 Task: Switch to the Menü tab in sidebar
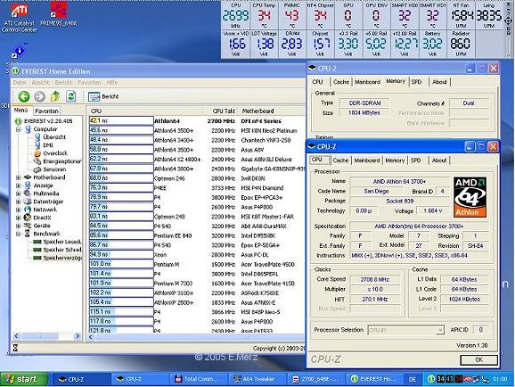[21, 111]
